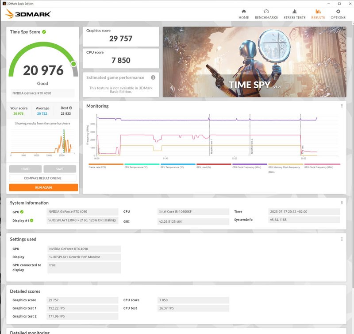Click the CPU score card 7 850

coord(121,58)
